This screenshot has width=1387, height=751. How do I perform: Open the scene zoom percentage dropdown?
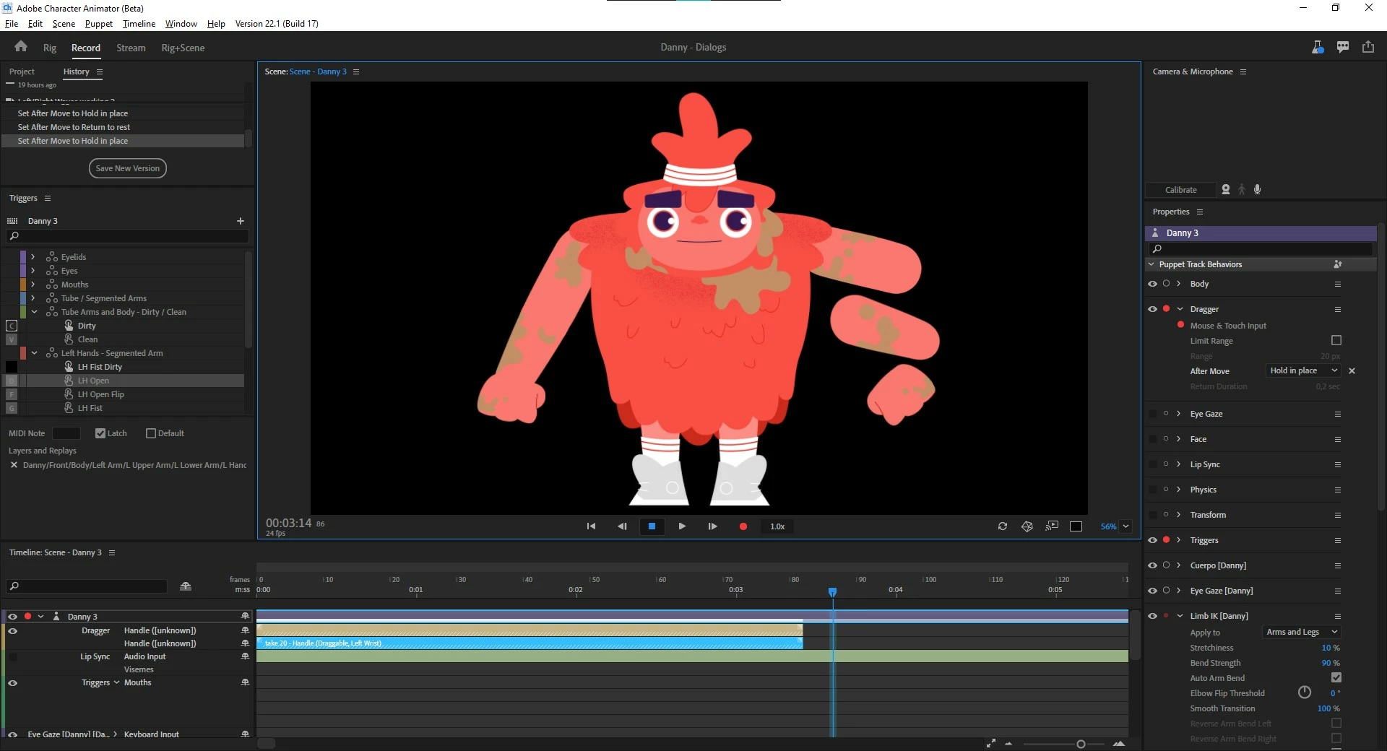(x=1125, y=526)
